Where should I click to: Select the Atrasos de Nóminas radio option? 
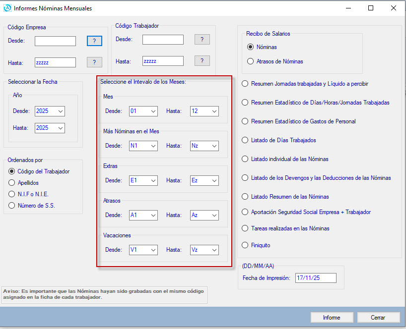(251, 61)
